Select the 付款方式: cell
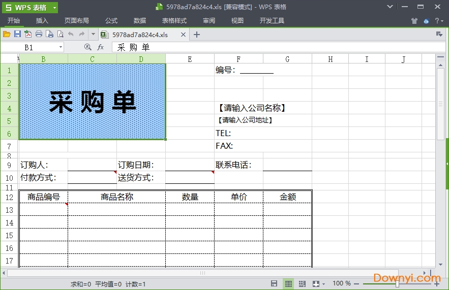The height and width of the screenshot is (290, 449). pyautogui.click(x=43, y=177)
